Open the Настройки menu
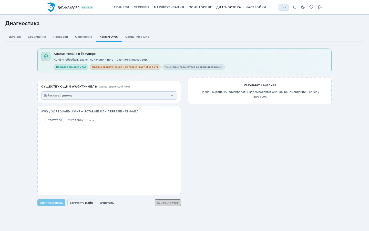Screen dimensions: 369x231 coord(256,7)
